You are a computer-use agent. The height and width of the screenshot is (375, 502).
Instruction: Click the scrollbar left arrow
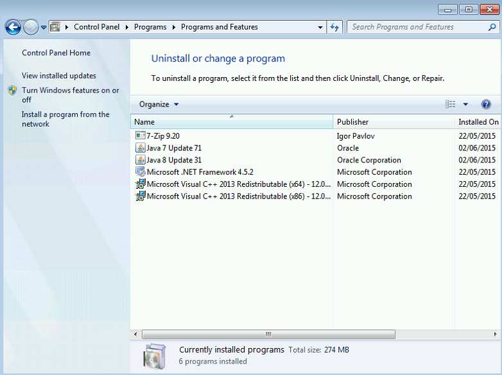135,334
